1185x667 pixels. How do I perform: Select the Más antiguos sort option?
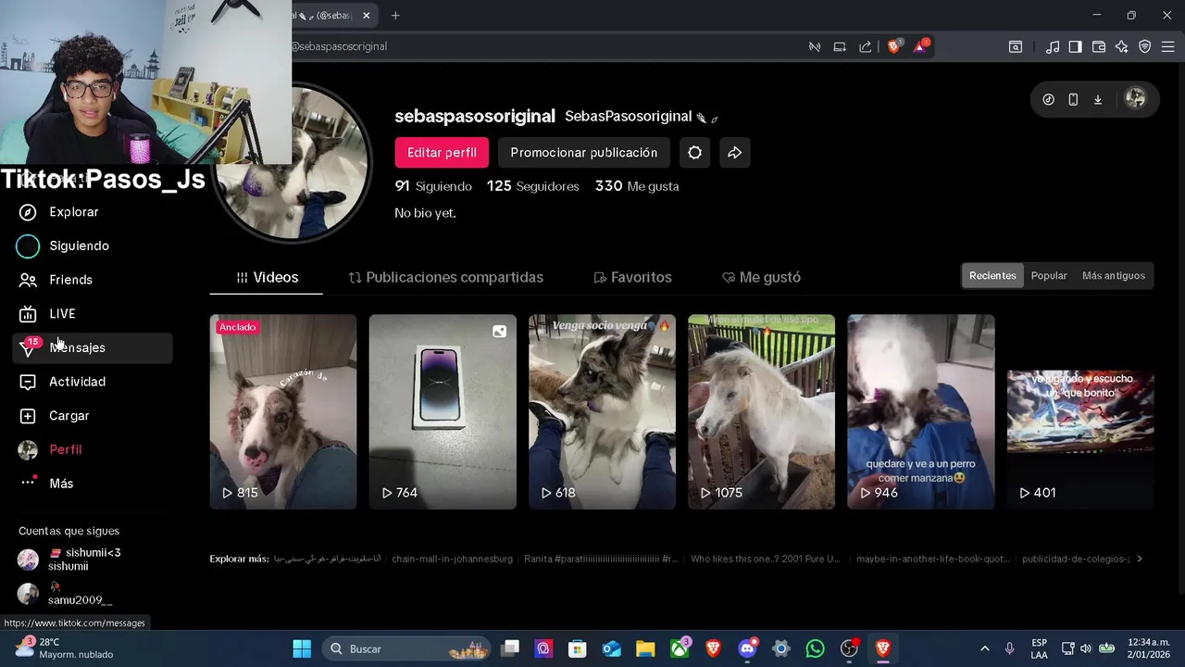point(1114,276)
